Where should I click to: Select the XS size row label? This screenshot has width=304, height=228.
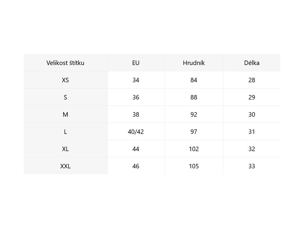[x=65, y=80]
